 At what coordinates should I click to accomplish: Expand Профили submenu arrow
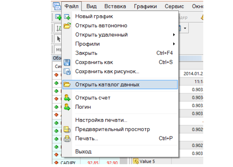(x=174, y=44)
